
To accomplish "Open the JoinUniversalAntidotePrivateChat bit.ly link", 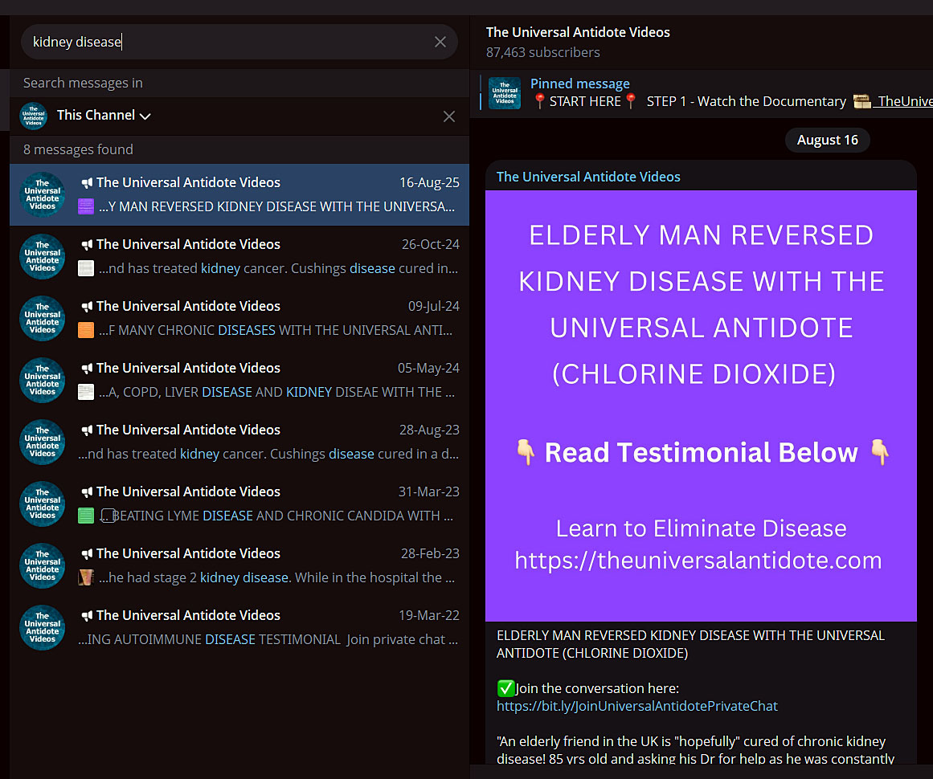I will [637, 707].
